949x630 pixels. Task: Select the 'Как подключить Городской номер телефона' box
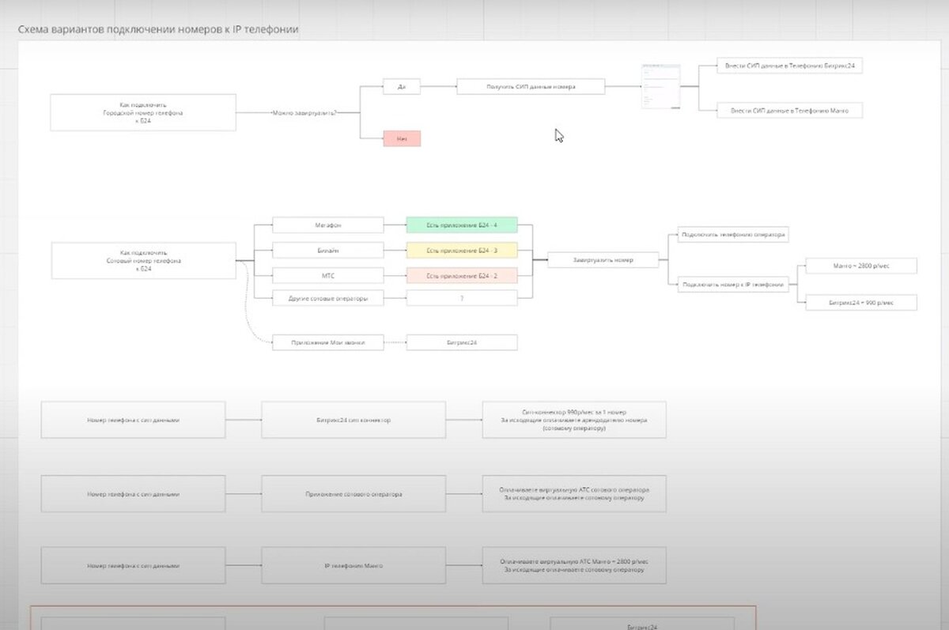[x=143, y=112]
